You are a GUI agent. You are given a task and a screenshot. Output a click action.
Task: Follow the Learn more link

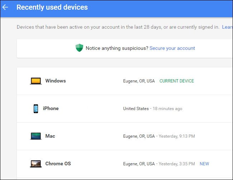click(227, 27)
